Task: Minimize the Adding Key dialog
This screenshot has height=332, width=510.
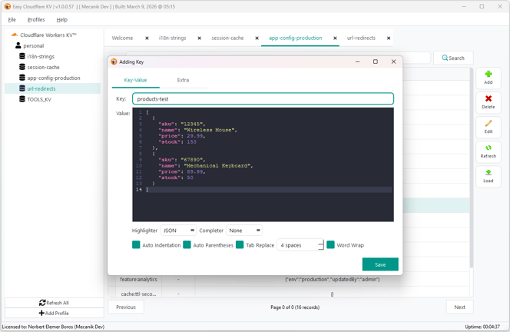Action: pos(357,61)
